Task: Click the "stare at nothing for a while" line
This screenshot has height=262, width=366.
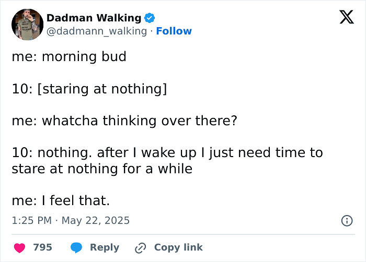Action: 102,169
